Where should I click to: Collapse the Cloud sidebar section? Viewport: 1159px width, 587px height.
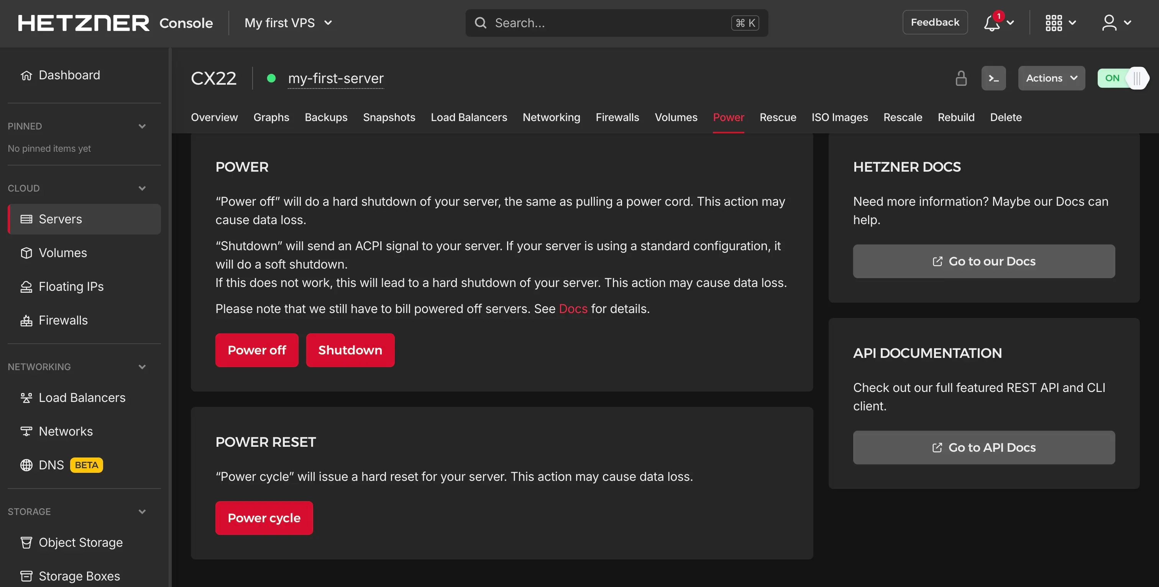click(142, 189)
